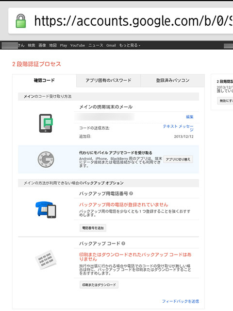233x311 pixels.
Task: Click the テキスト メッセージ link
Action: 178,128
